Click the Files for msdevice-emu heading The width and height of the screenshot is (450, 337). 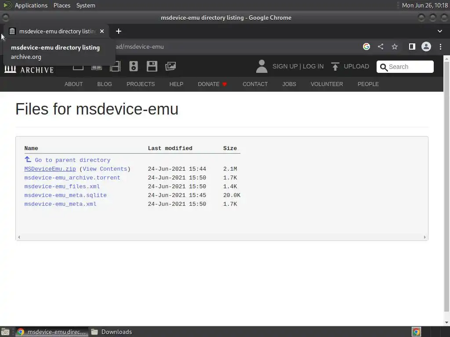point(97,109)
